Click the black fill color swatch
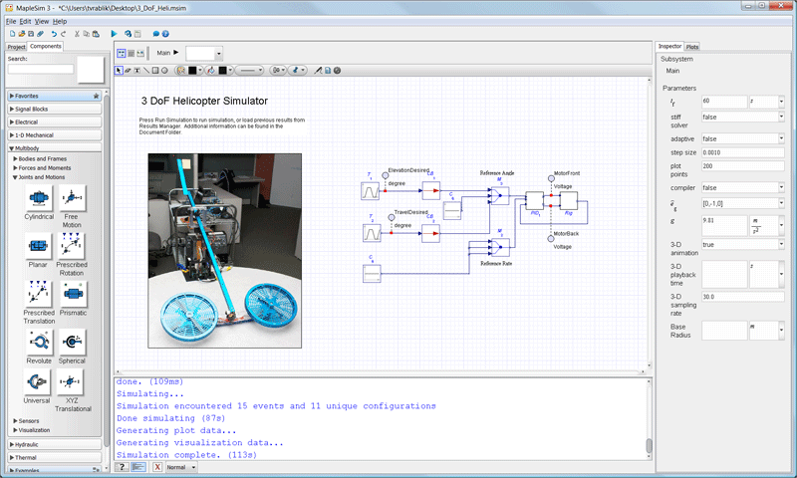Screen dimensions: 797x478 click(x=224, y=71)
